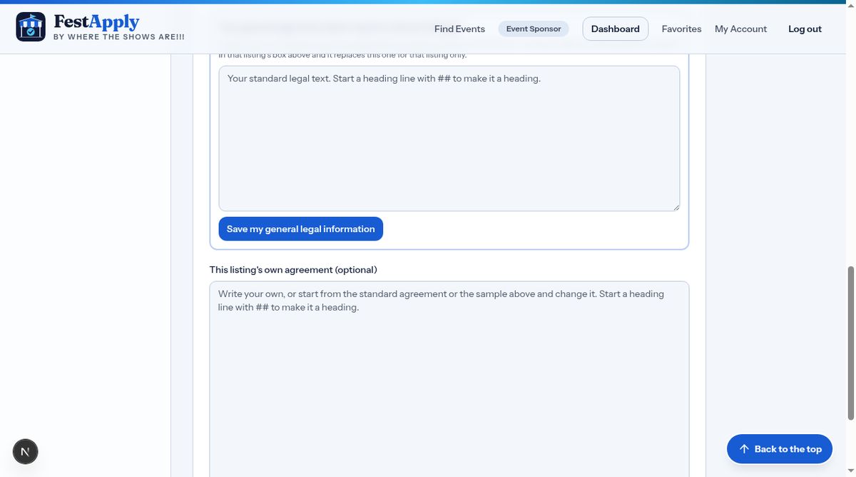This screenshot has width=856, height=477.
Task: Click the "By Where The Shows Are!!!" tagline
Action: tap(119, 36)
